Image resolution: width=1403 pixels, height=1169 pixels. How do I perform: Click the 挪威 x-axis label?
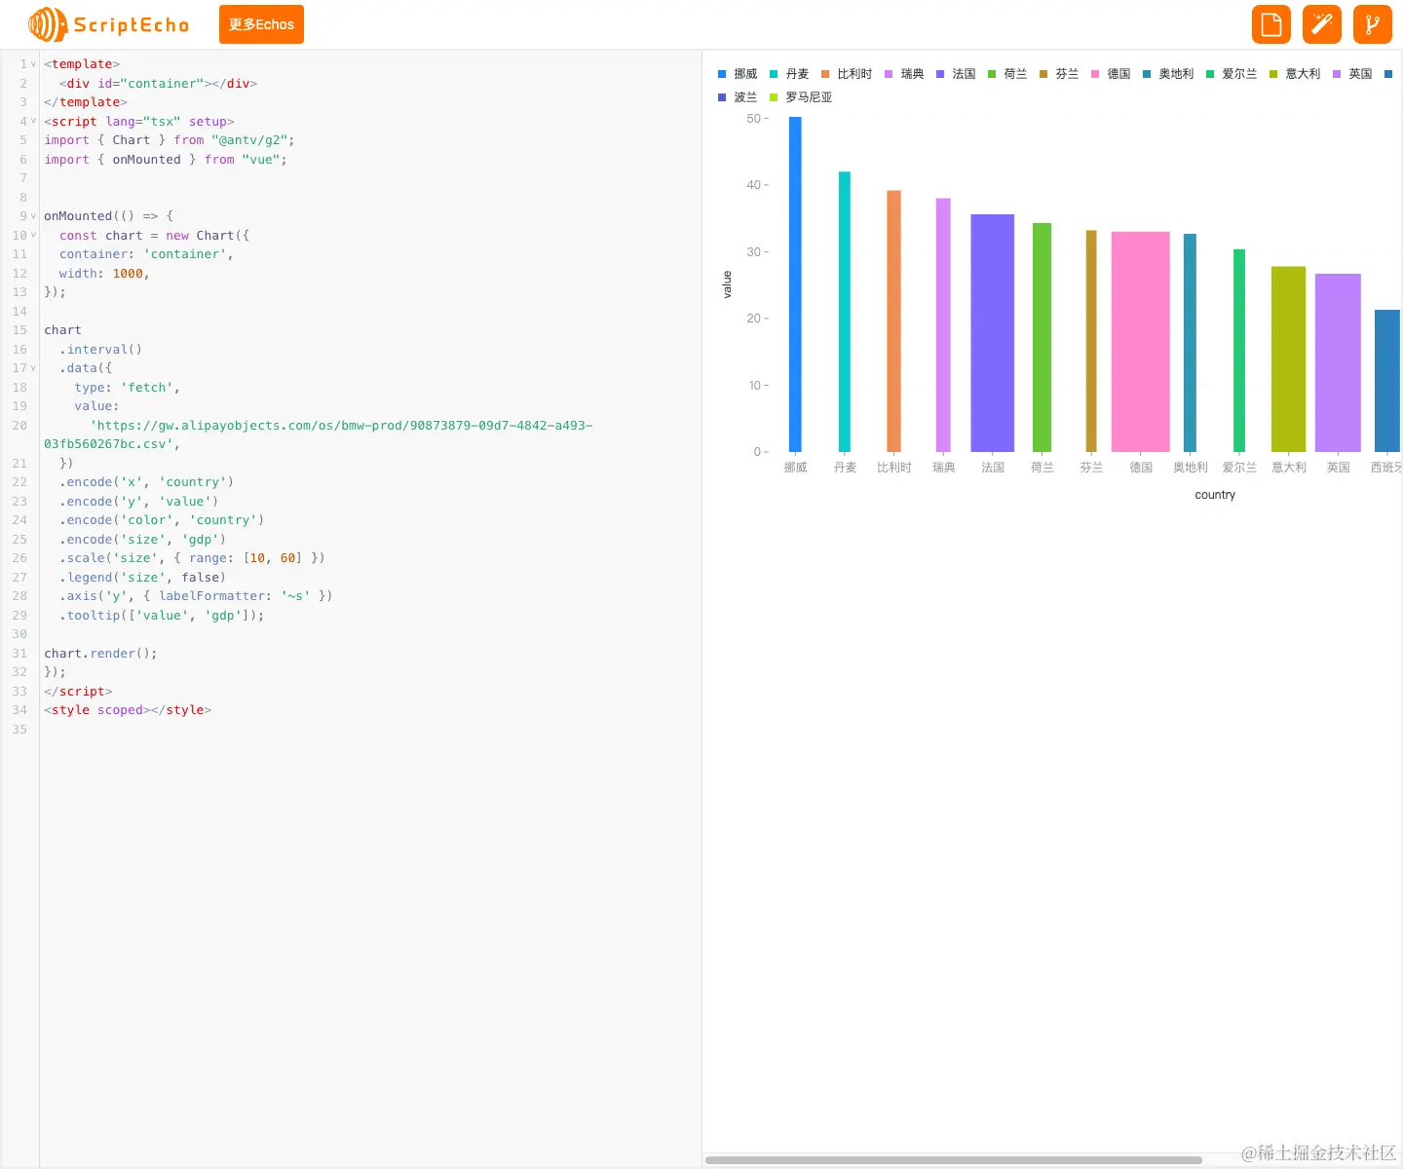click(796, 468)
